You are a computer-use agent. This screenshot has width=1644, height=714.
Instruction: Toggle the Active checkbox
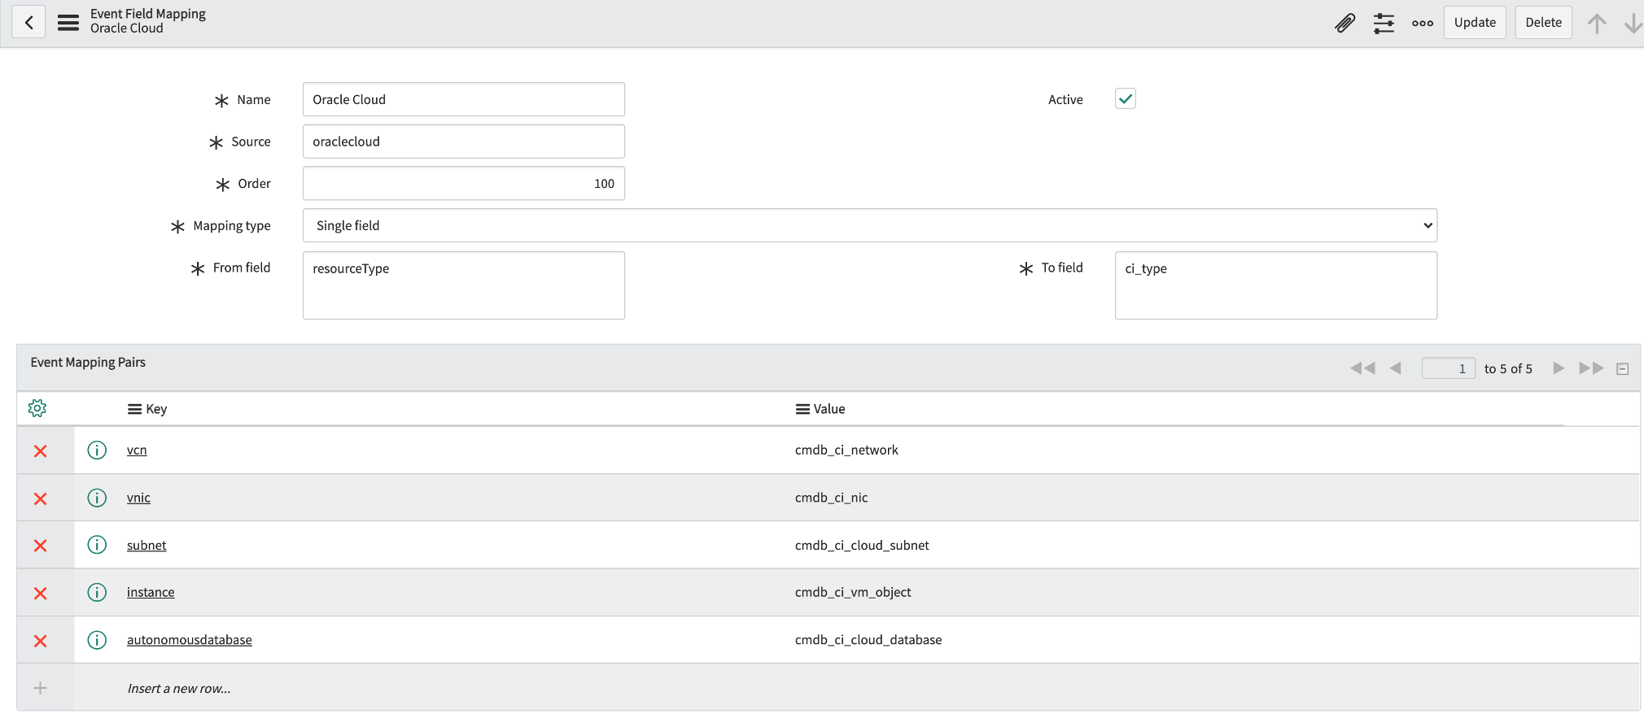pos(1126,99)
